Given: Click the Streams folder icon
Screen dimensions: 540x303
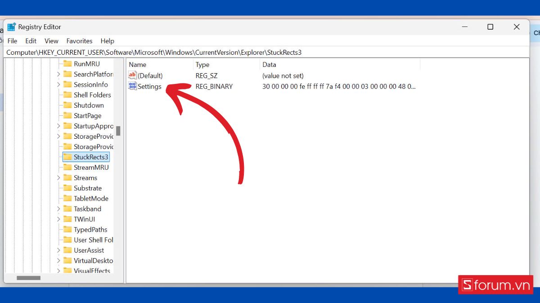Looking at the screenshot, I should [x=67, y=178].
